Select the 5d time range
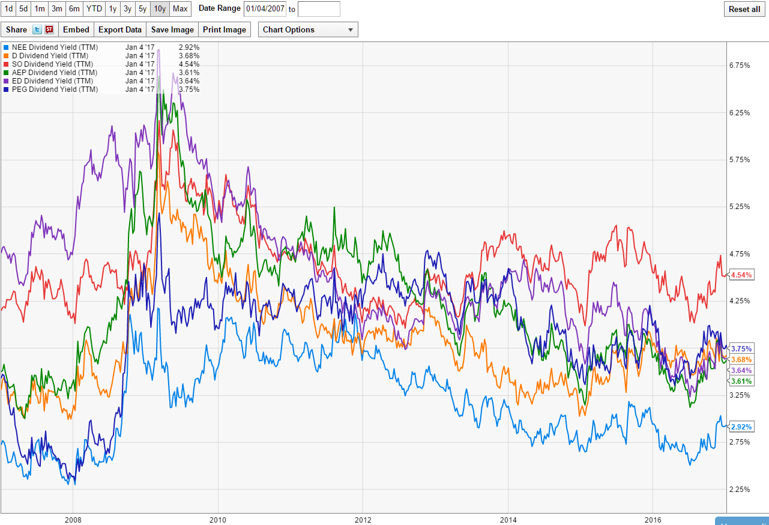769x525 pixels. tap(23, 9)
